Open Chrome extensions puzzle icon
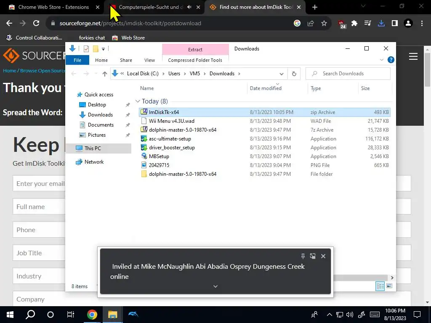The height and width of the screenshot is (323, 431). 354,24
